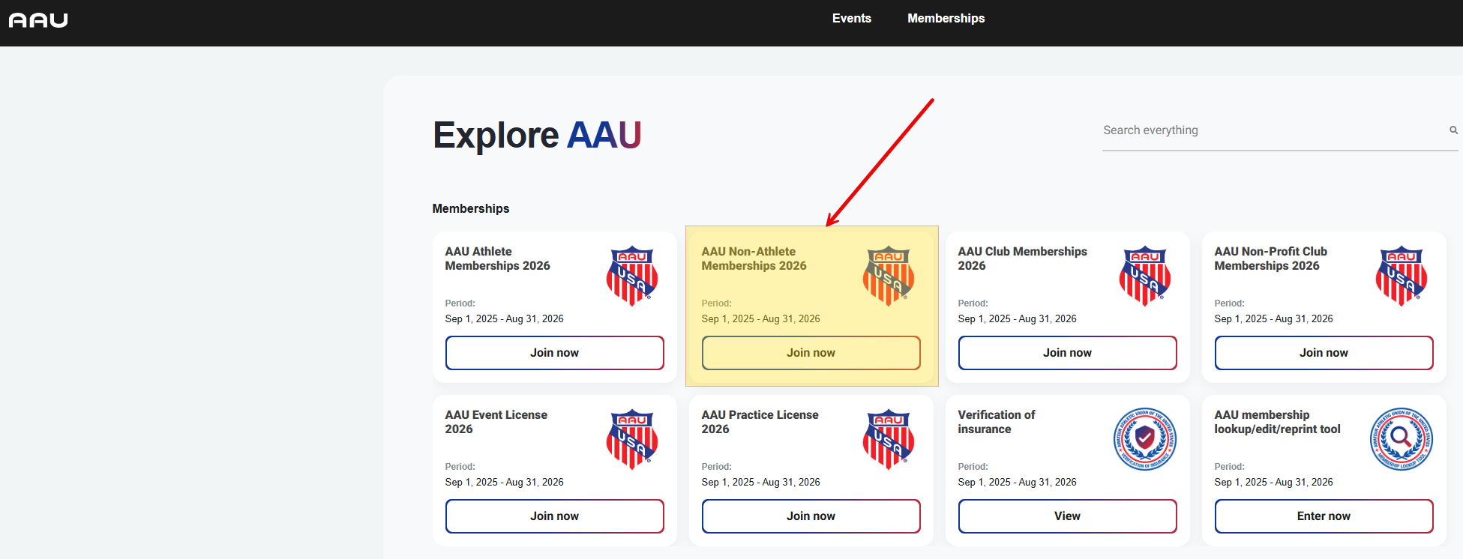Click the AAU Club Memberships 2026 shield logo

(x=1145, y=276)
